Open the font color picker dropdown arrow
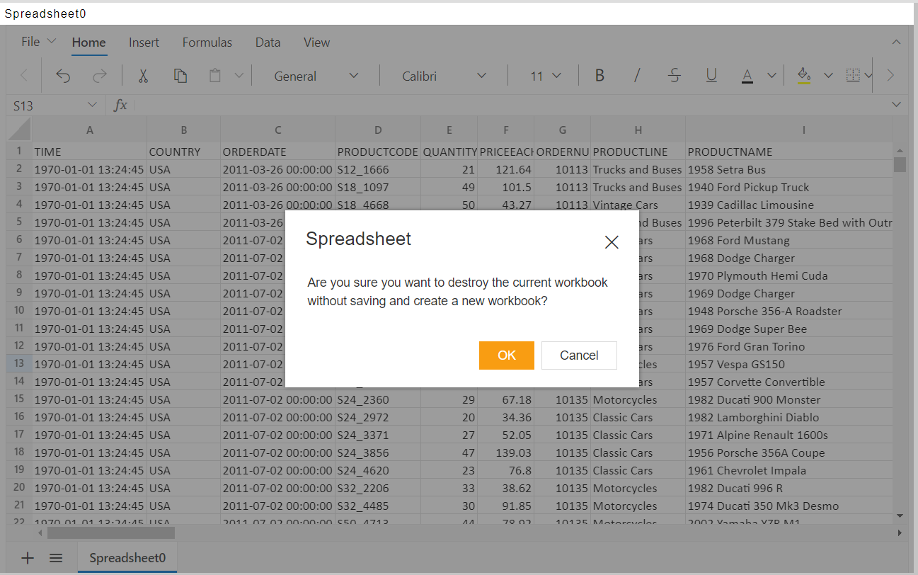 771,76
